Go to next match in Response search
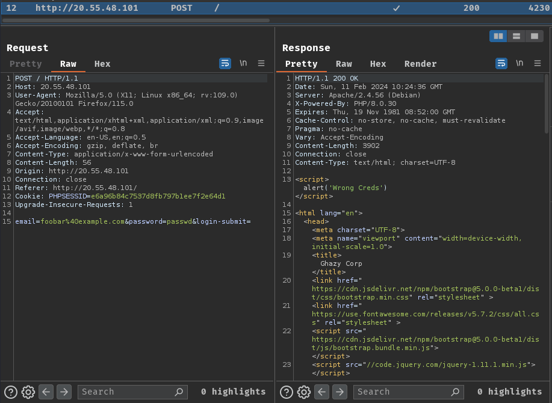Screen dimensions: 552x403 [x=340, y=392]
